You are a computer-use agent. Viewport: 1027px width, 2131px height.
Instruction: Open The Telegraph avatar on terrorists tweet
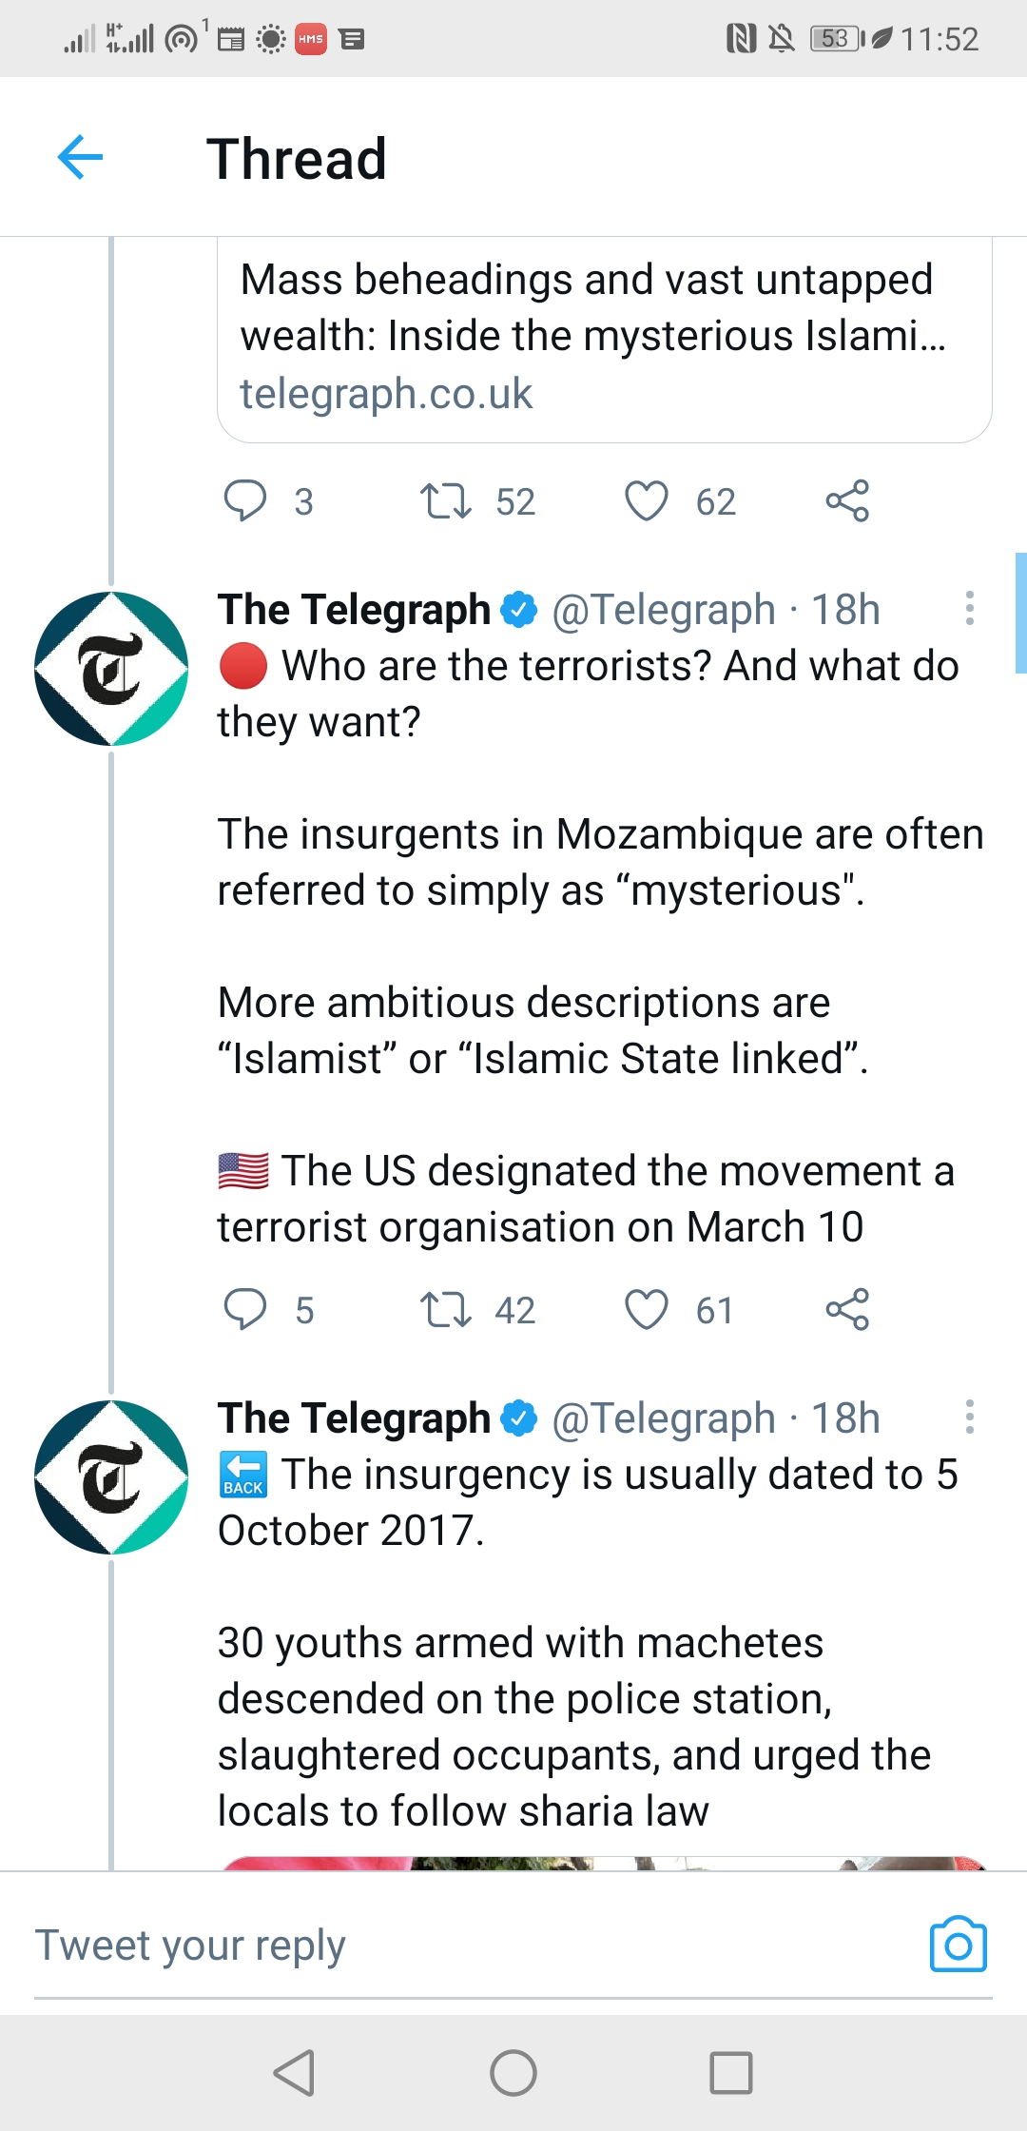click(111, 669)
